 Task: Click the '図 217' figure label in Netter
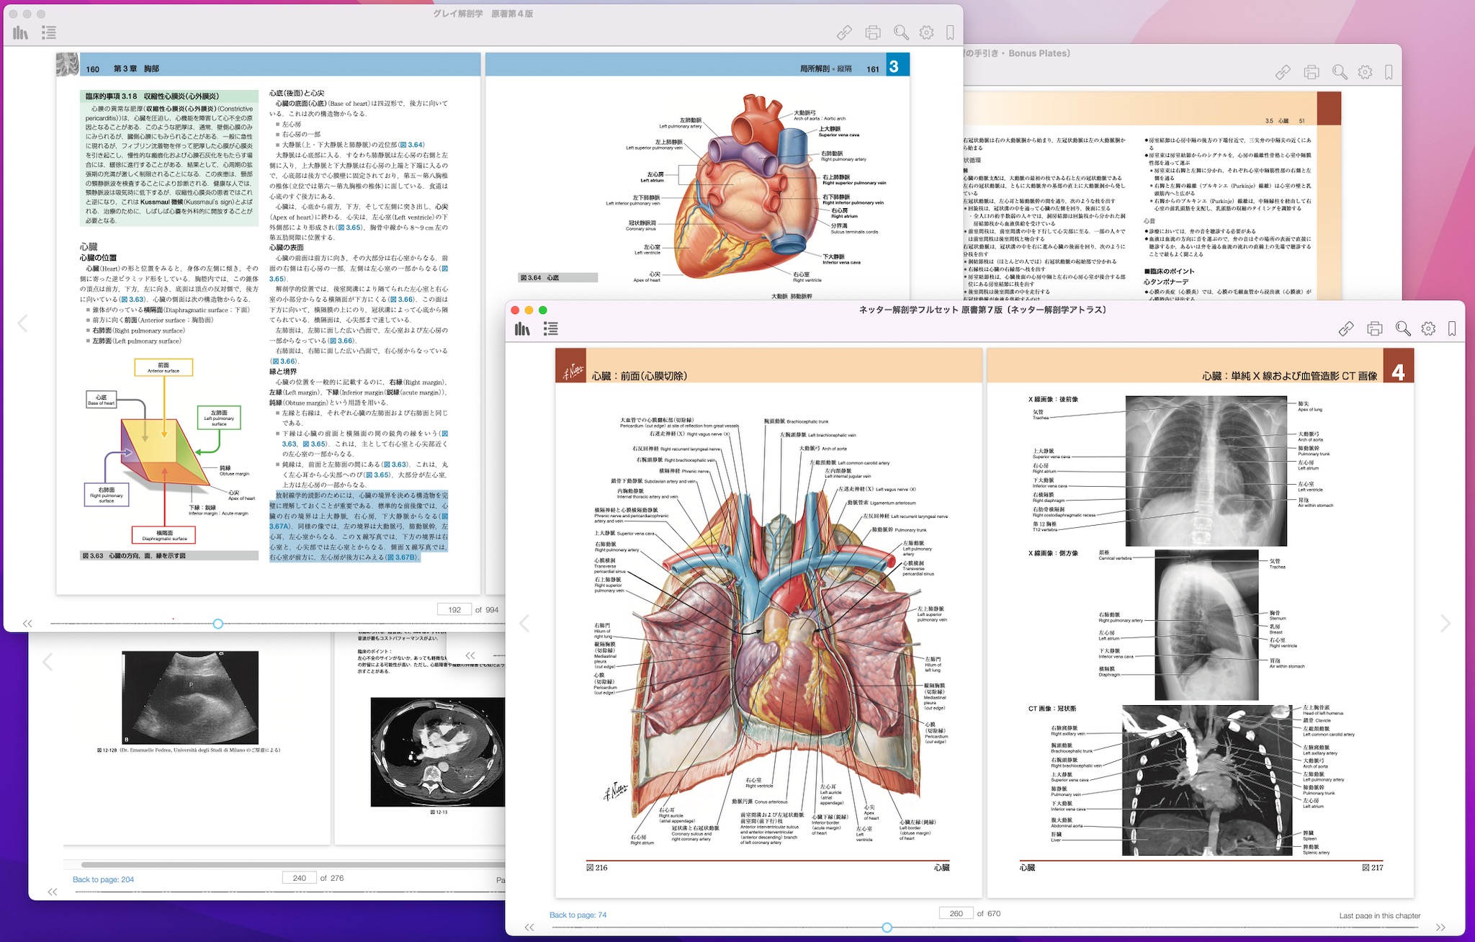click(x=1373, y=868)
